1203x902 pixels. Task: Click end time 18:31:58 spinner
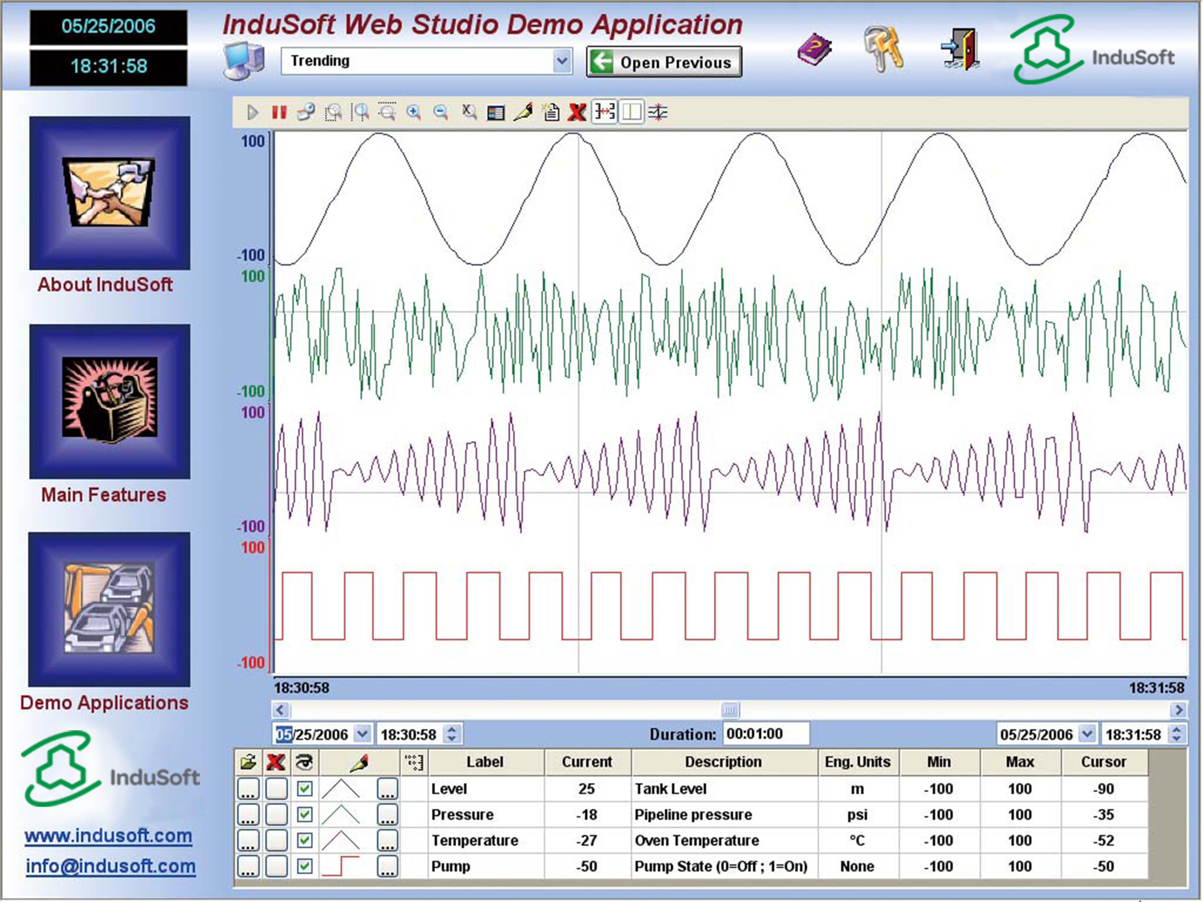1176,734
